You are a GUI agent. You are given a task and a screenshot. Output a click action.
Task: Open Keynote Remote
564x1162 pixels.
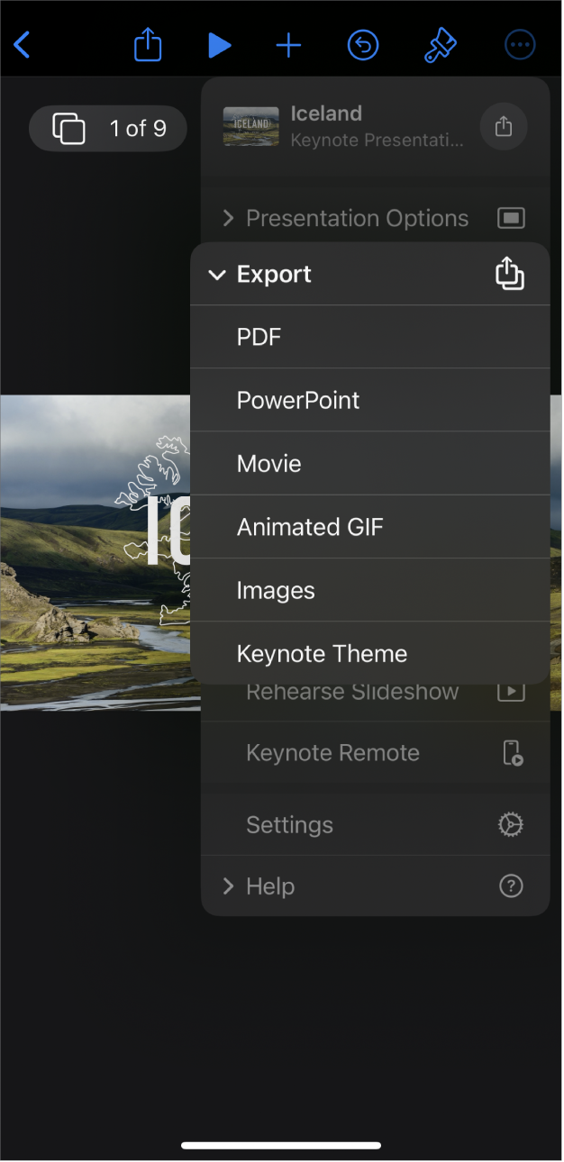tap(376, 753)
